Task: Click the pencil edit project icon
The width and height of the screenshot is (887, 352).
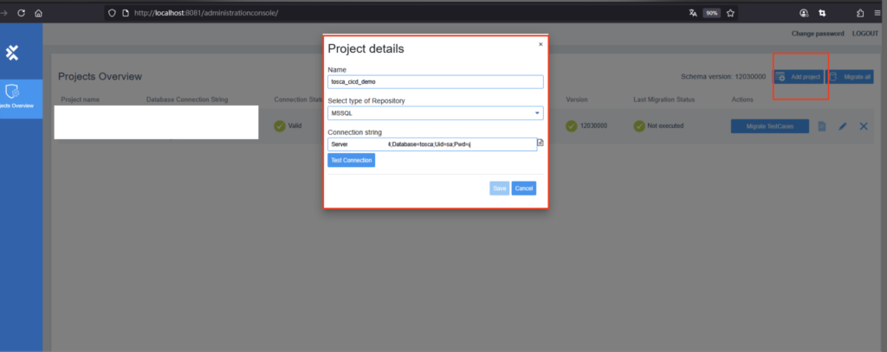Action: pyautogui.click(x=843, y=126)
